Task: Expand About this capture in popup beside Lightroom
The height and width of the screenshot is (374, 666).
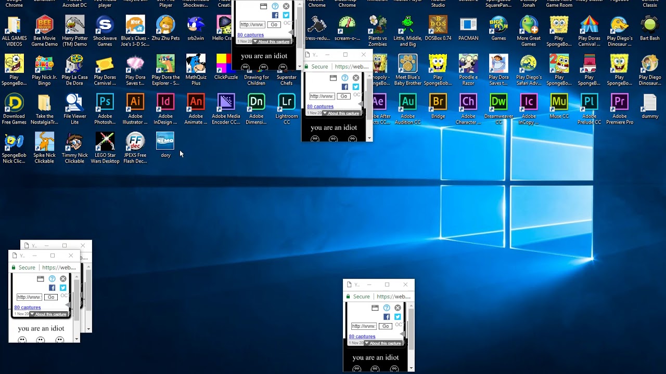Action: pyautogui.click(x=341, y=113)
